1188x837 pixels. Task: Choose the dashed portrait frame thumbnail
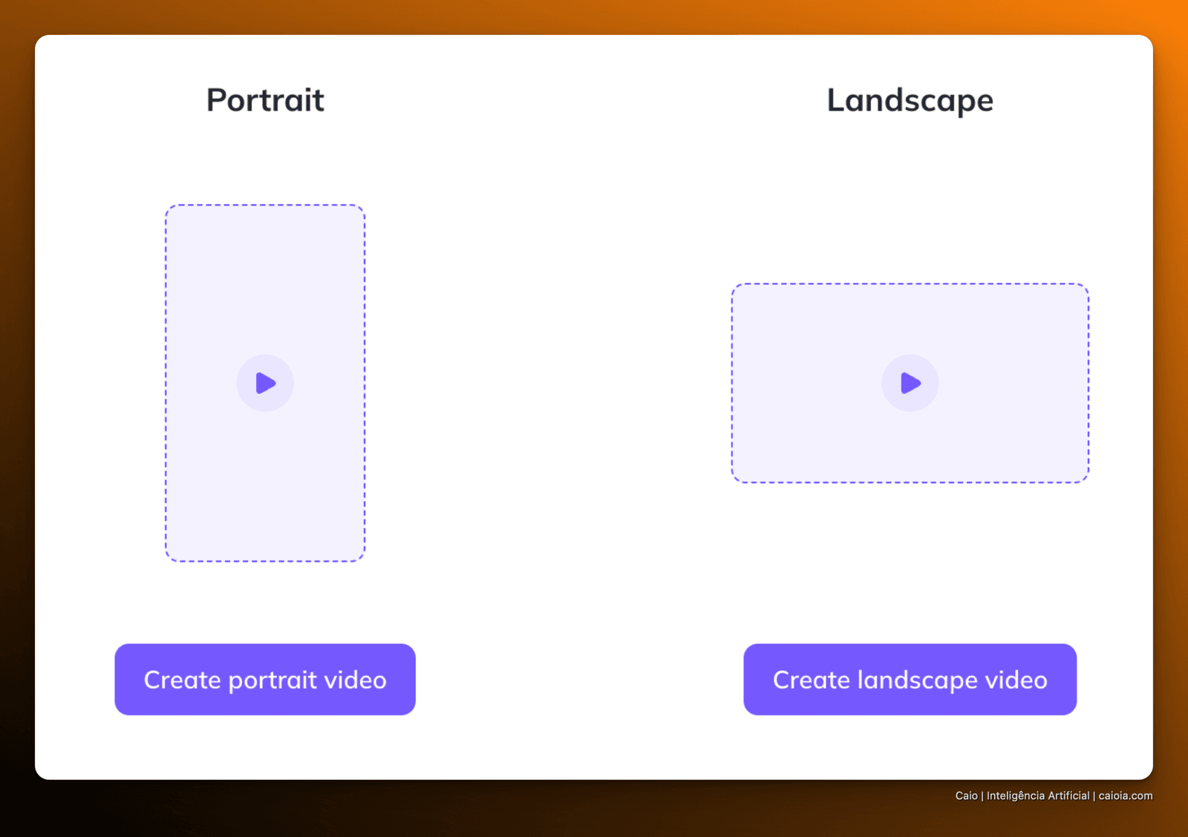point(265,383)
